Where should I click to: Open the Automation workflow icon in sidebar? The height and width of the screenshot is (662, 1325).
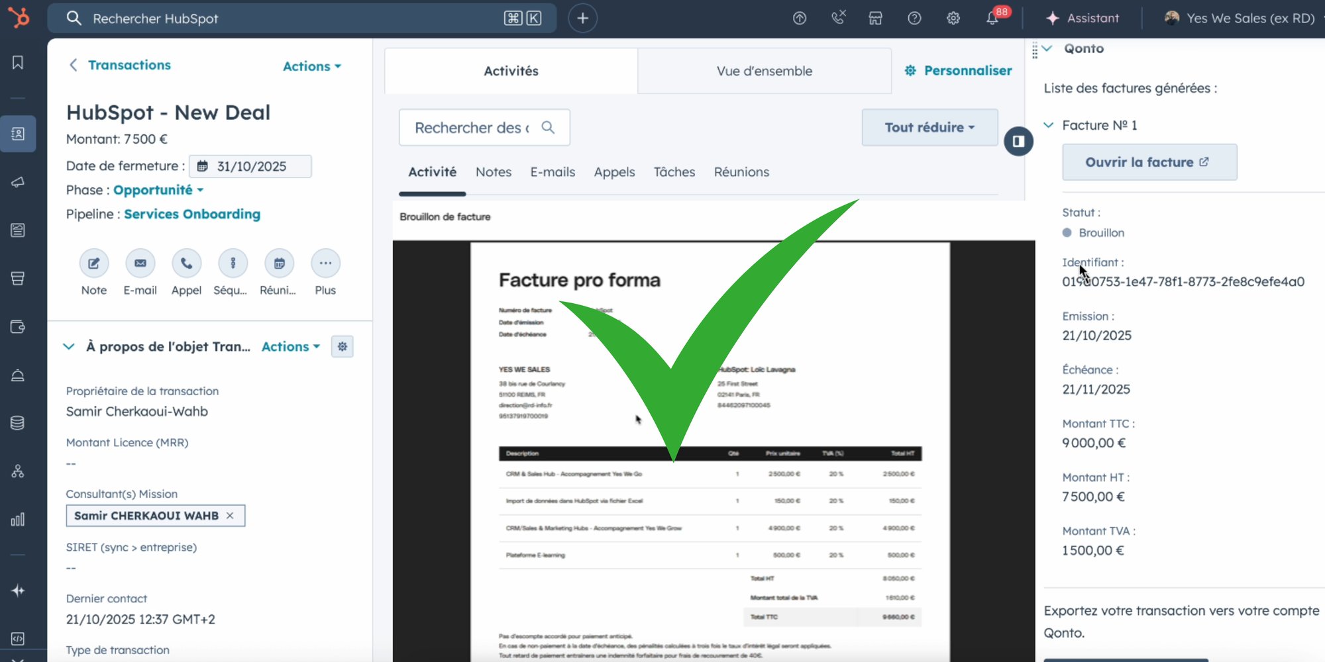click(x=18, y=471)
